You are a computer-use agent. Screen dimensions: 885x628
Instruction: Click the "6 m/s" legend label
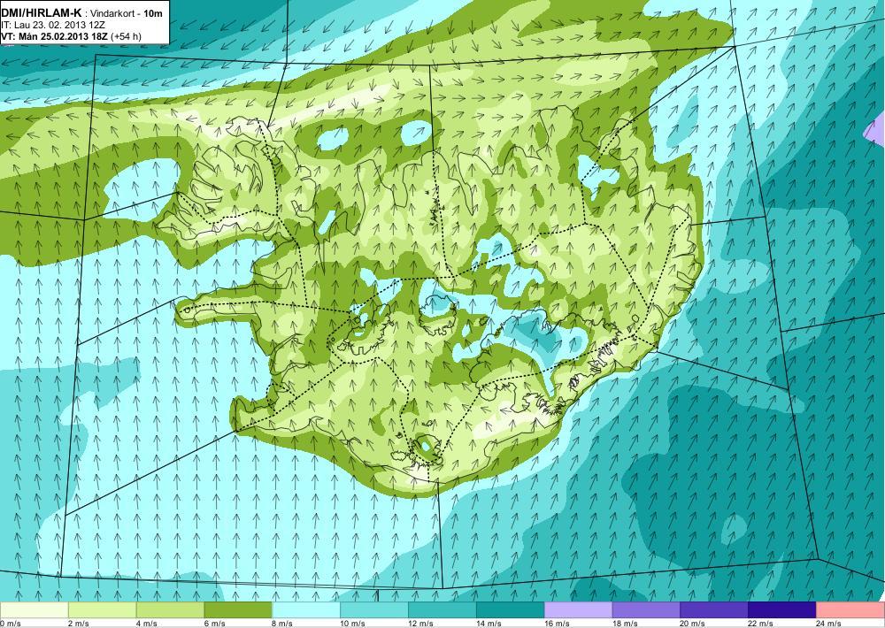pyautogui.click(x=214, y=624)
